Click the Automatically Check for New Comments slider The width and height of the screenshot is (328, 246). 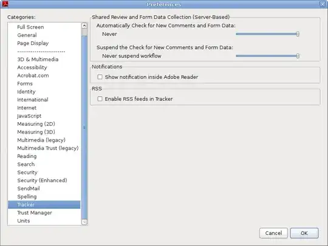click(267, 34)
